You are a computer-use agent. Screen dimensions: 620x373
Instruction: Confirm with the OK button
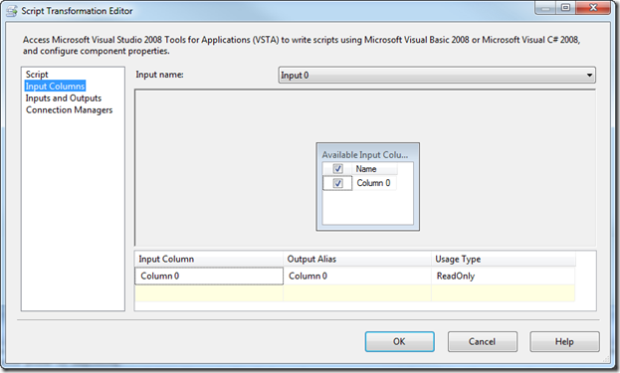[x=399, y=341]
